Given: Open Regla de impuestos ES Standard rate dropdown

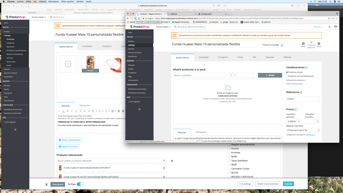Looking at the screenshot, I should tap(303, 130).
